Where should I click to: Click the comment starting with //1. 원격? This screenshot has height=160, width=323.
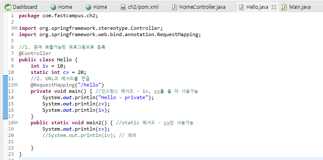(62, 47)
